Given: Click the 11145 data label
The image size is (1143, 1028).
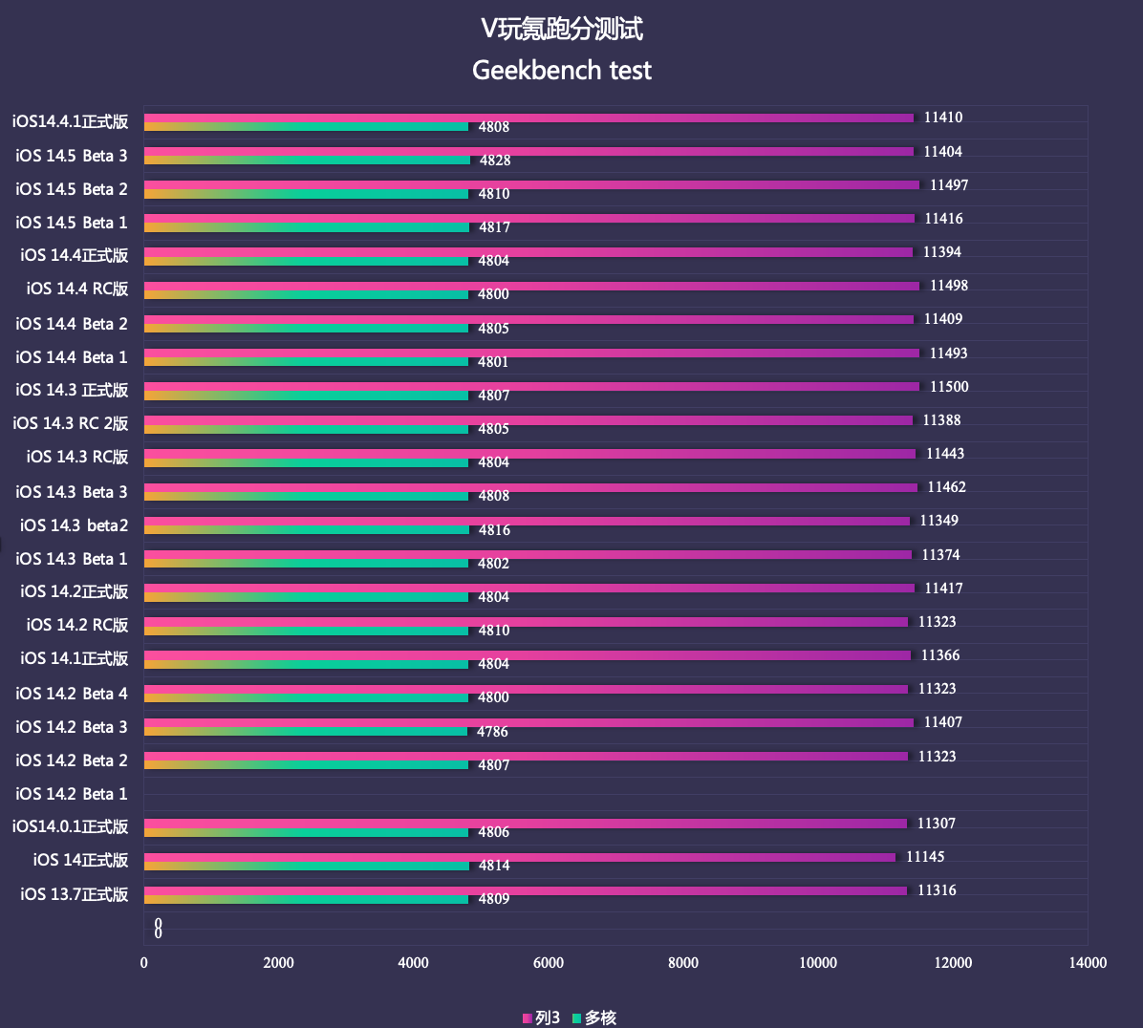Looking at the screenshot, I should coord(925,857).
